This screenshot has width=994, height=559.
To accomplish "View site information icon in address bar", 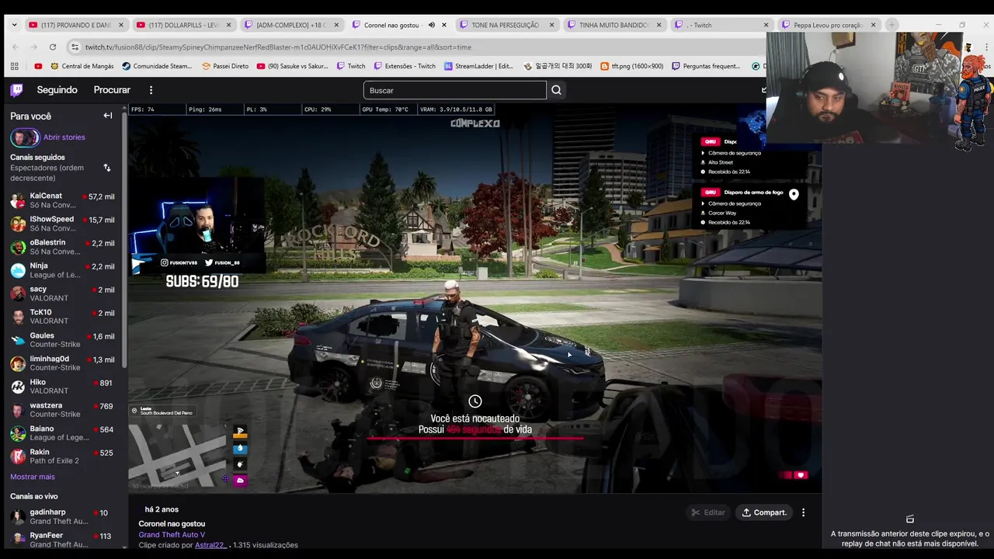I will tap(75, 47).
